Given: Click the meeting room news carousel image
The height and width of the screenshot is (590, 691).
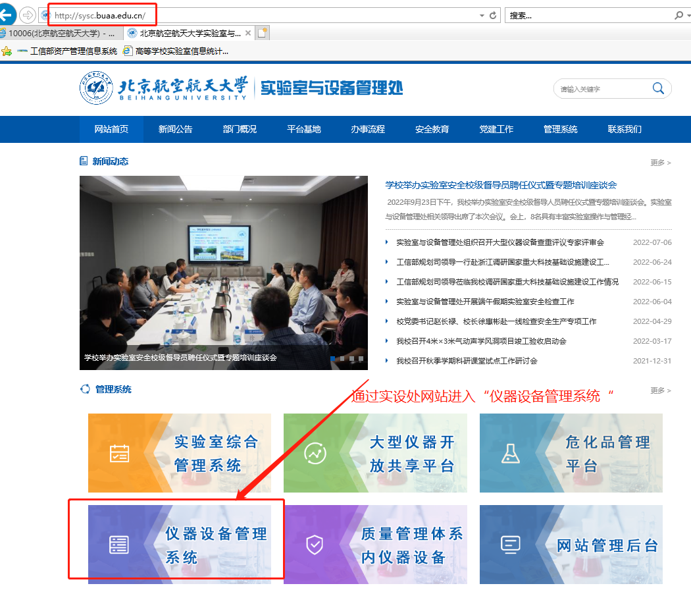Looking at the screenshot, I should coord(224,263).
